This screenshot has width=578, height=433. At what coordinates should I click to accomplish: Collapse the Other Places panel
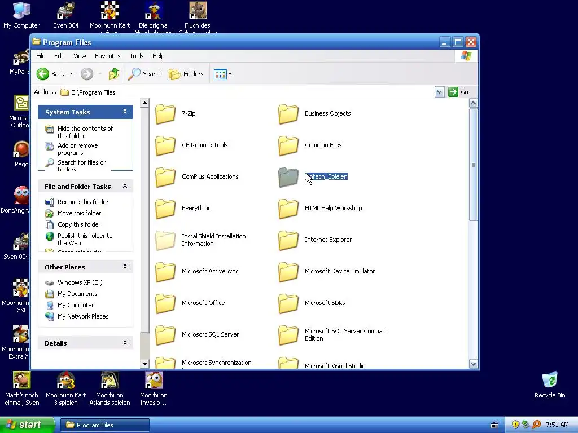[x=125, y=267]
